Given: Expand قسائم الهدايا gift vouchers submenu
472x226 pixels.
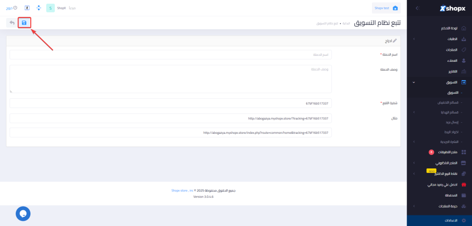Looking at the screenshot, I should click(x=413, y=112).
